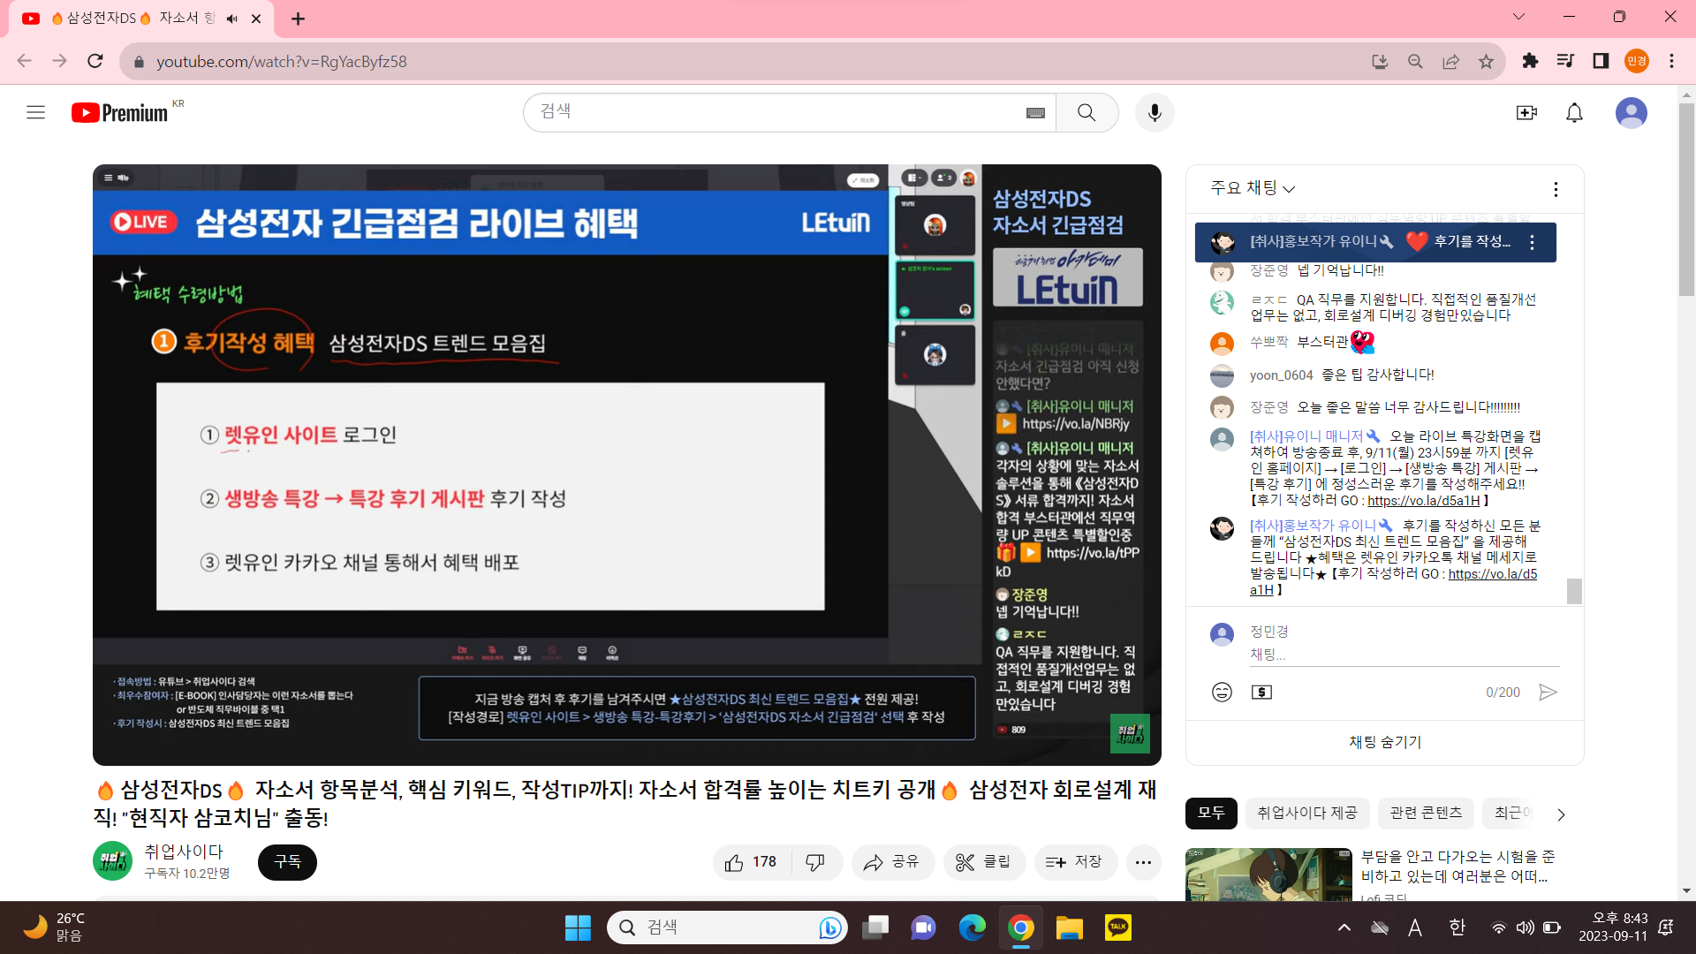
Task: Click the live chat scrollbar thumb
Action: [x=1574, y=591]
